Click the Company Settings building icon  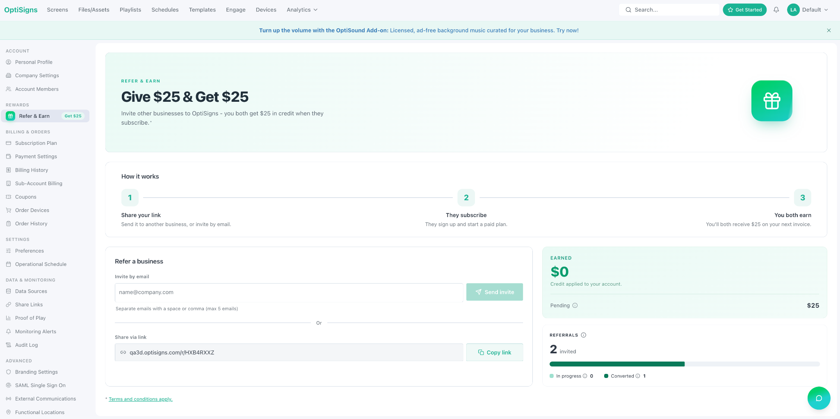coord(9,76)
